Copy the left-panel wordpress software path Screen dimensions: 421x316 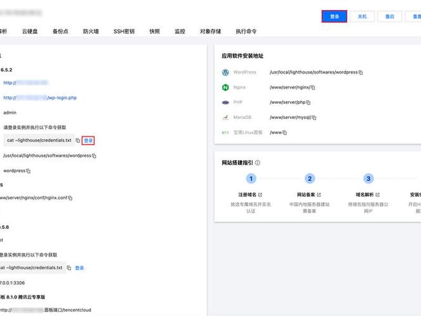[x=94, y=156]
